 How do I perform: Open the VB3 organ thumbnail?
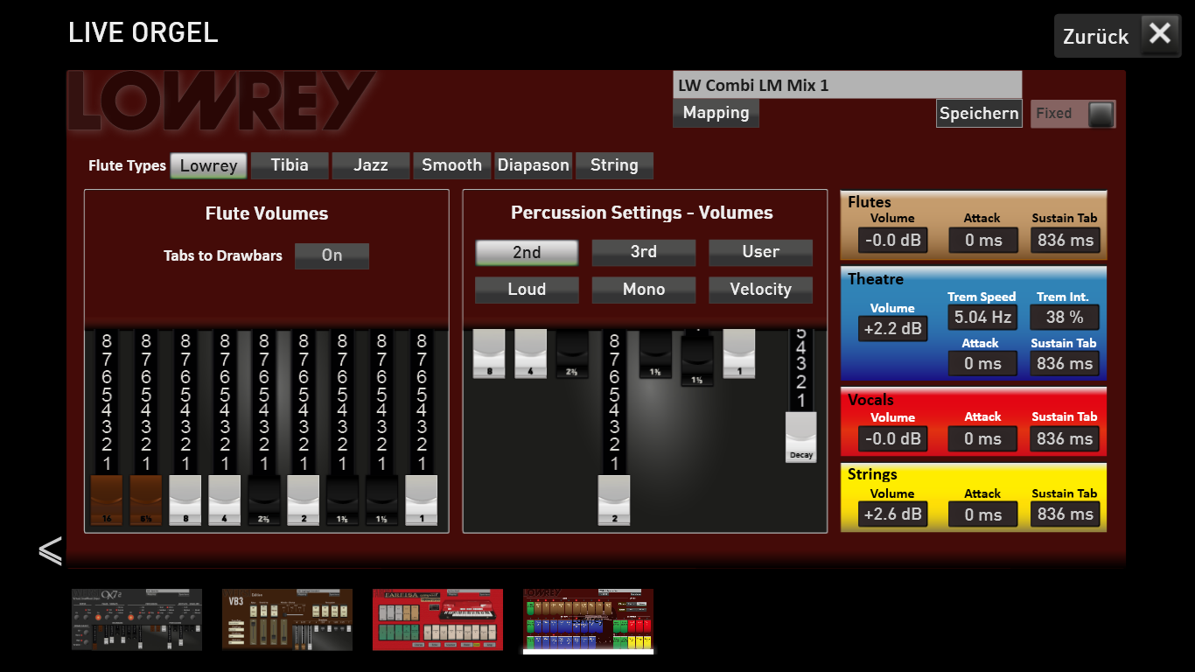(x=287, y=619)
